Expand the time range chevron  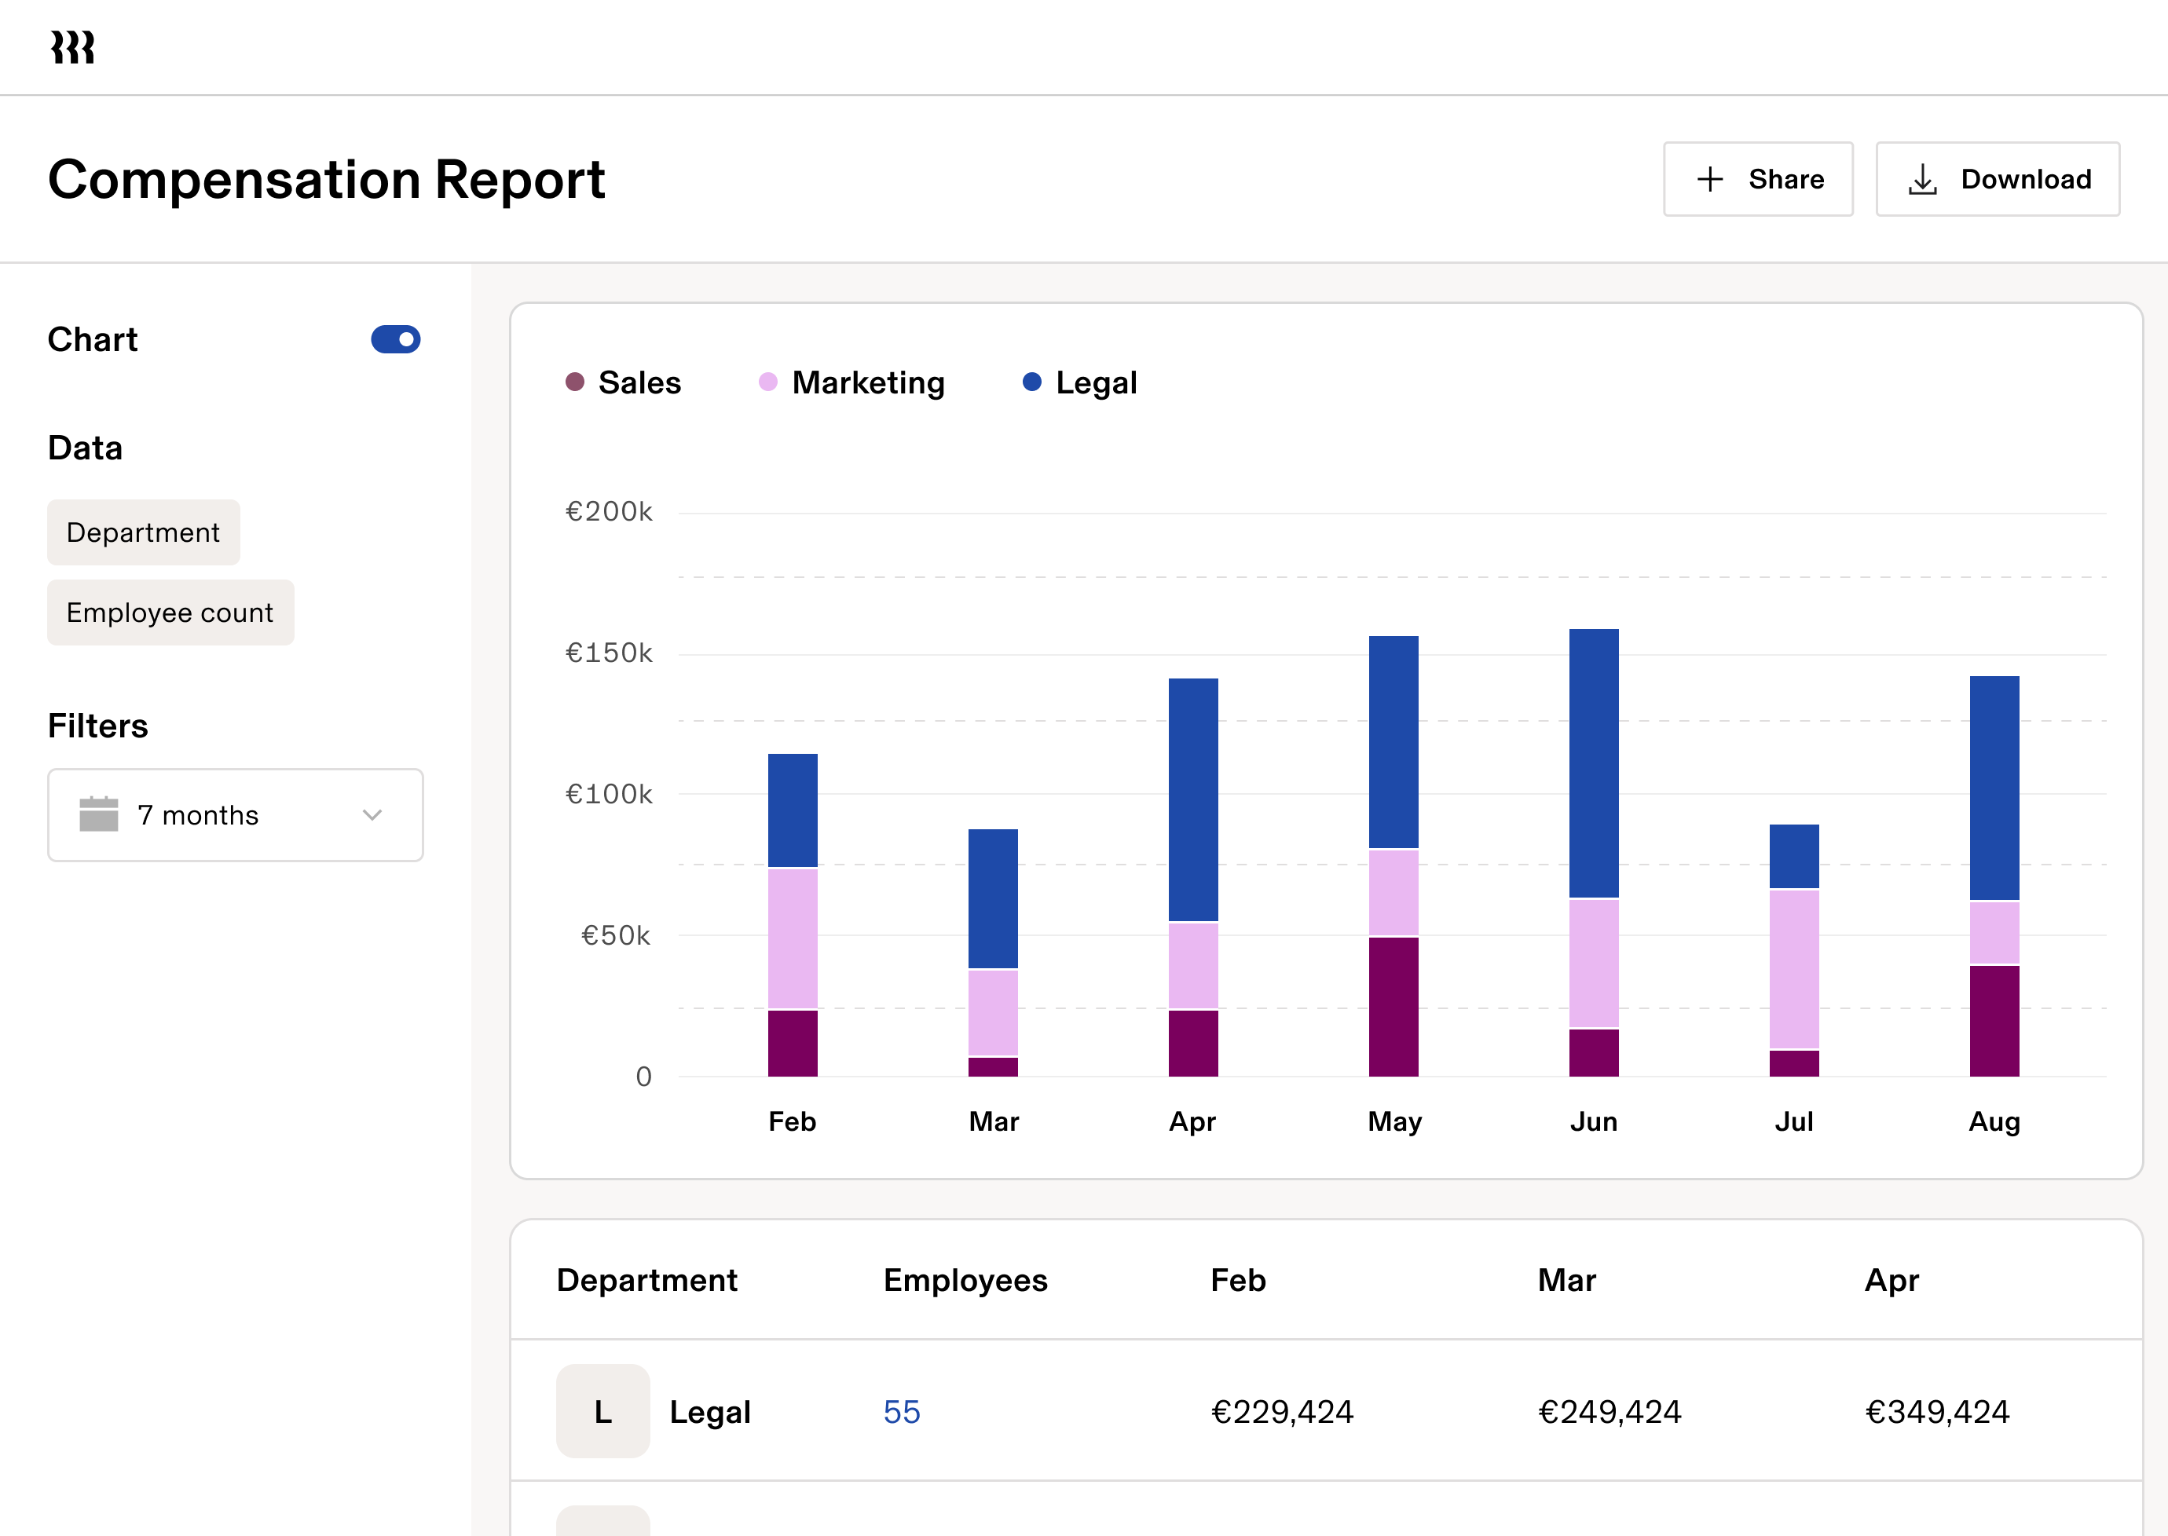coord(372,814)
